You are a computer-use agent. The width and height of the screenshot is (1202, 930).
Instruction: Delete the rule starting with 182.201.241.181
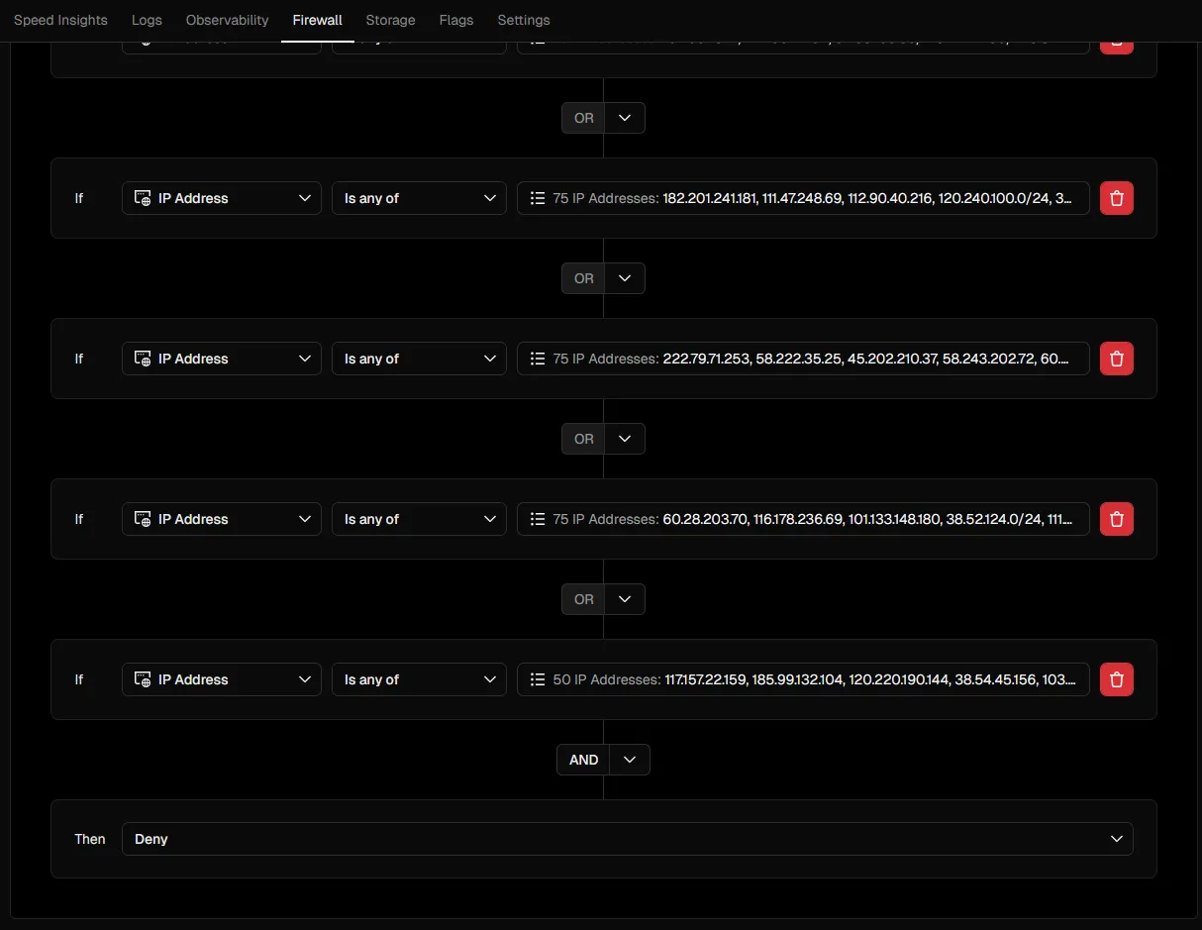[x=1116, y=198]
